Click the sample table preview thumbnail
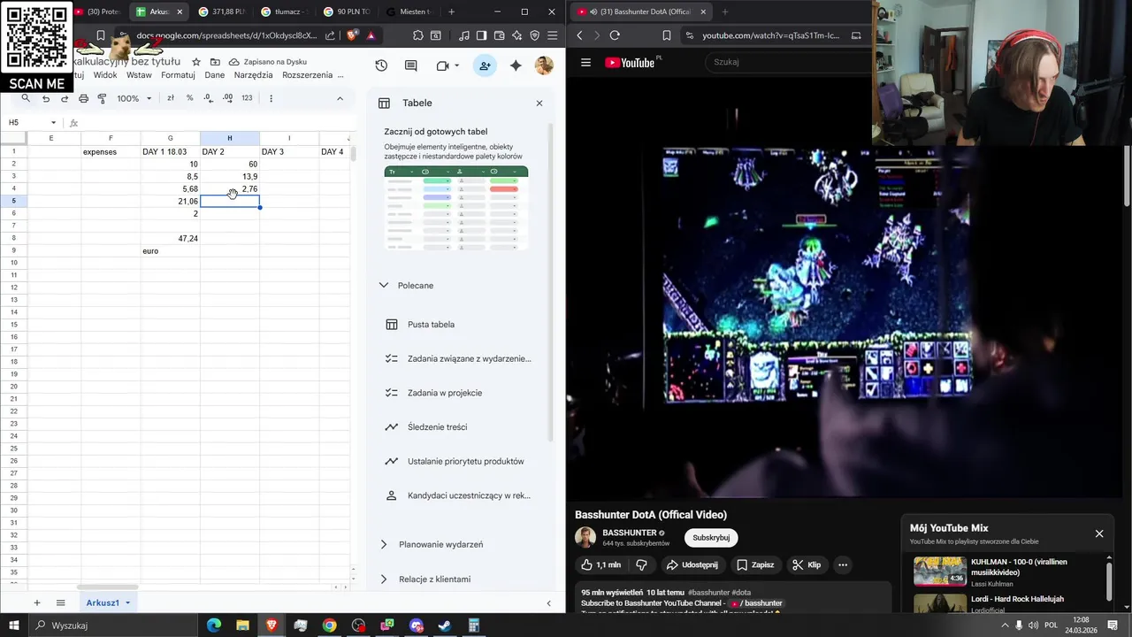The width and height of the screenshot is (1132, 637). click(456, 208)
